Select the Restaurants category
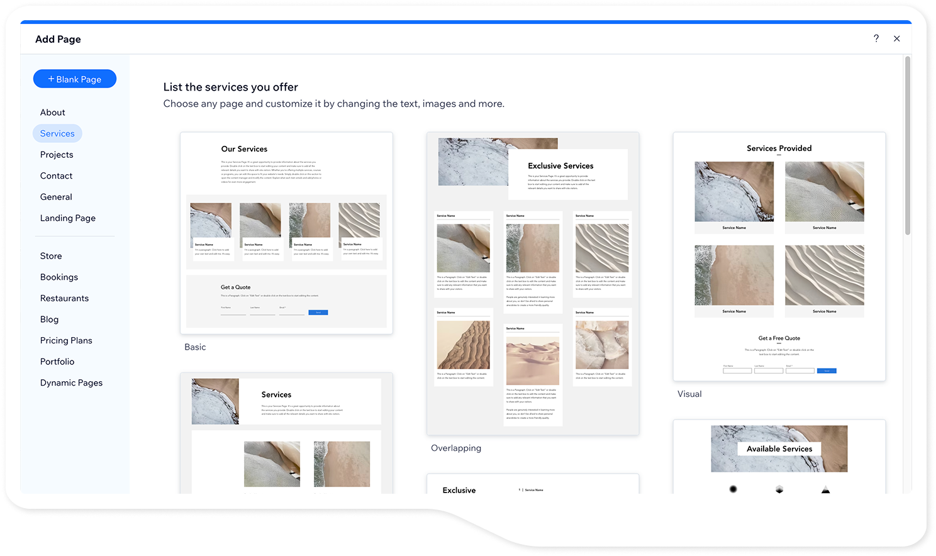This screenshot has width=936, height=556. [64, 298]
